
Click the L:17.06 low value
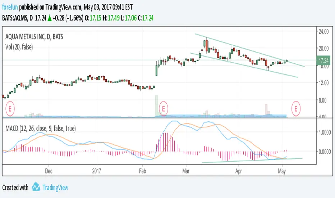pos(129,18)
